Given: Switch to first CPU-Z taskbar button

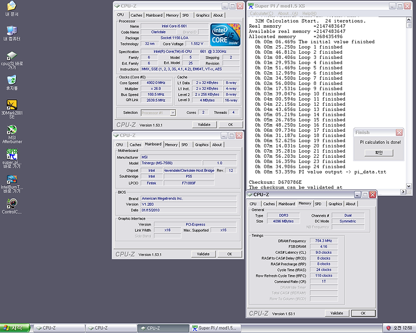Looking at the screenshot, I should point(59,328).
